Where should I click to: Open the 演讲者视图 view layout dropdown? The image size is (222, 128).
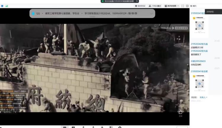[x=172, y=6]
